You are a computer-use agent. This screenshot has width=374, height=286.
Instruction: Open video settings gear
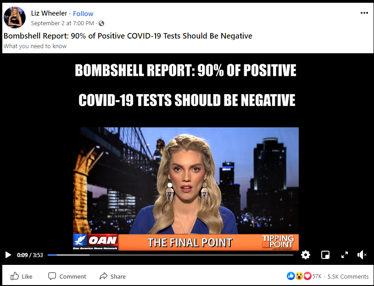pos(306,255)
